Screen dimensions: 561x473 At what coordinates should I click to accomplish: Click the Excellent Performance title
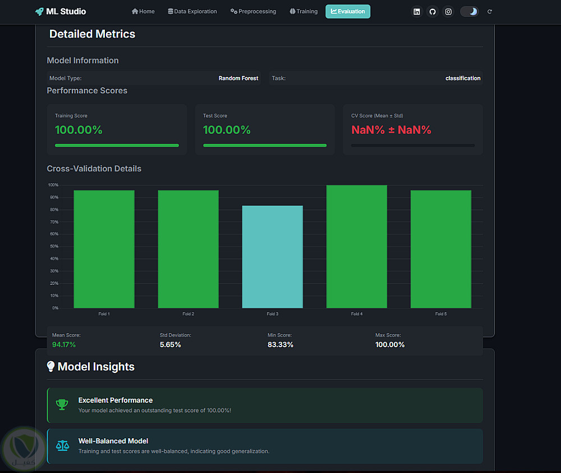116,401
